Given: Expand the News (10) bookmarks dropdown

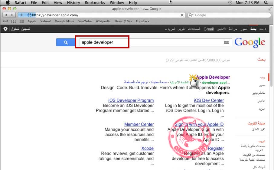Looking at the screenshot, I should [123, 21].
